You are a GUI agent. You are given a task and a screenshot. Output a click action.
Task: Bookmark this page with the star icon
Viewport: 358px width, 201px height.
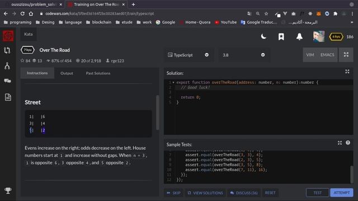tap(266, 13)
